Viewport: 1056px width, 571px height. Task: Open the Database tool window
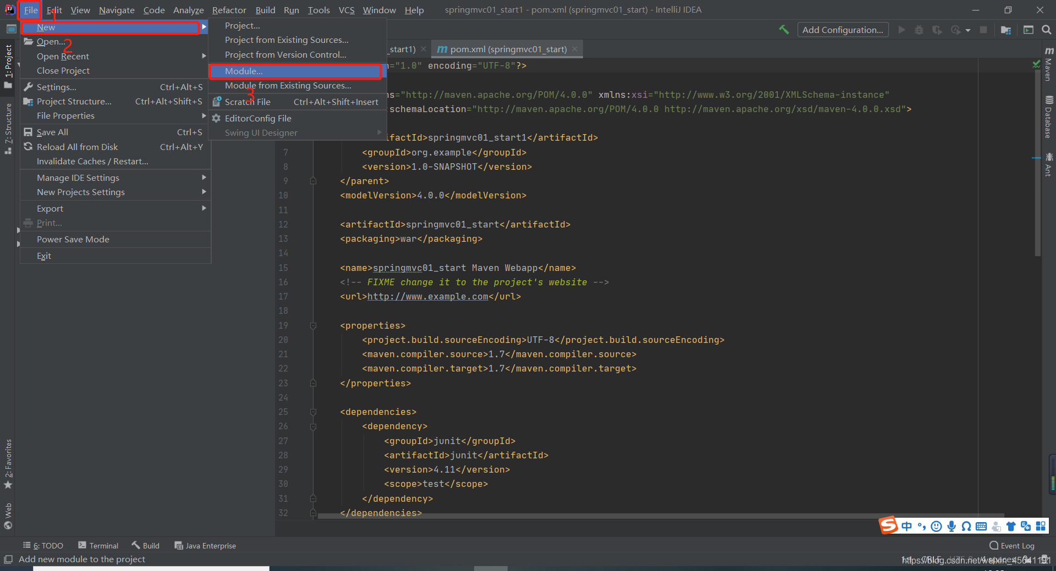point(1049,117)
